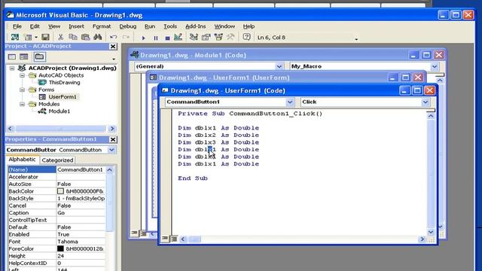Click the BackColor swatch in Properties
The image size is (482, 271).
pyautogui.click(x=60, y=191)
